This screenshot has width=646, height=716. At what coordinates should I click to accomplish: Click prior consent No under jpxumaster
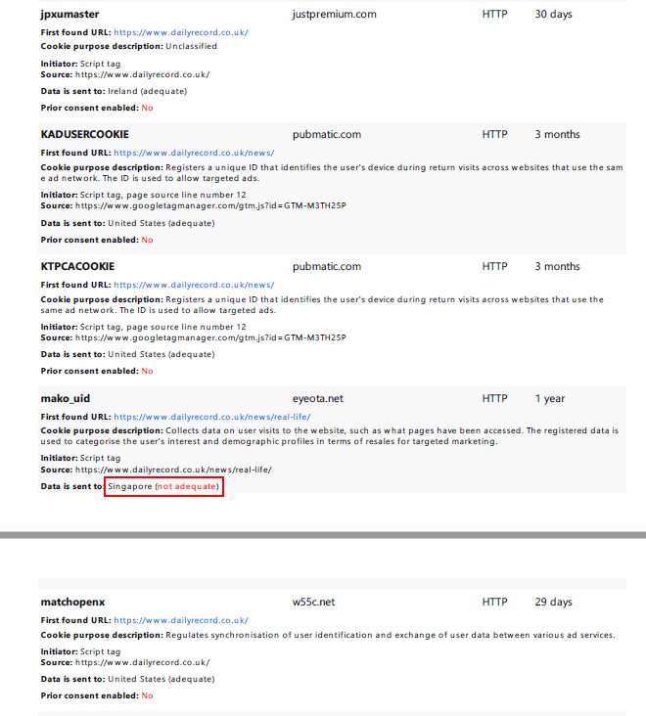coord(147,108)
